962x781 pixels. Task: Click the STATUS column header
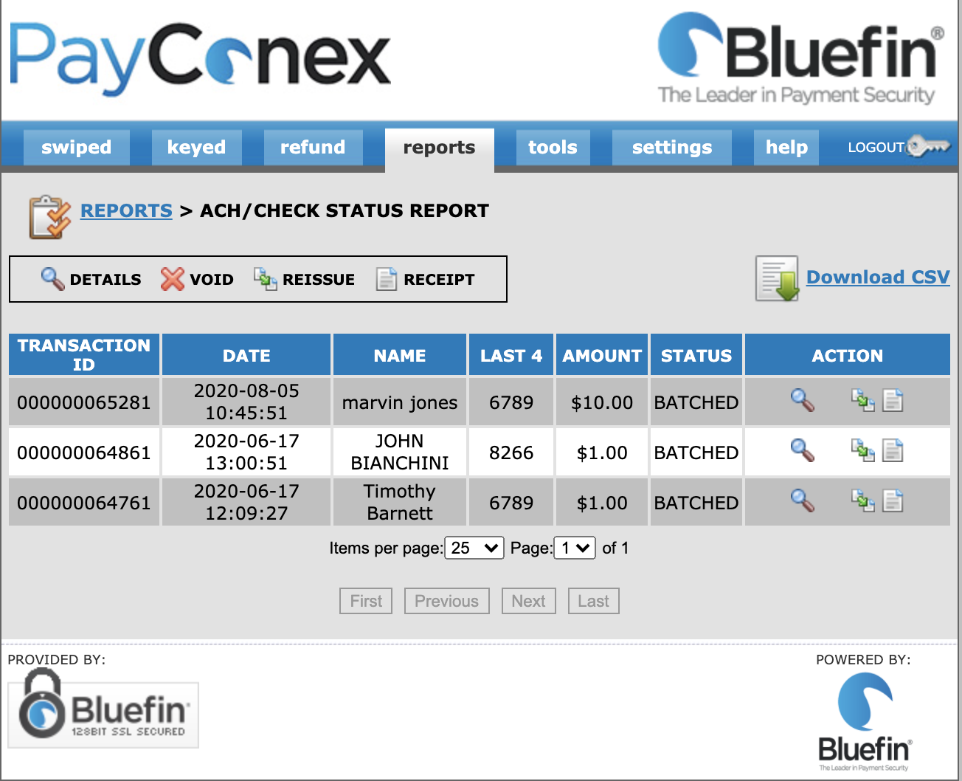[x=696, y=355]
